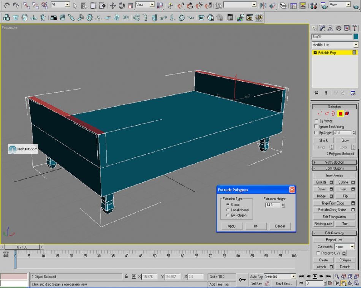The width and height of the screenshot is (361, 288).
Task: Click Play Animation button
Action: [x=315, y=277]
